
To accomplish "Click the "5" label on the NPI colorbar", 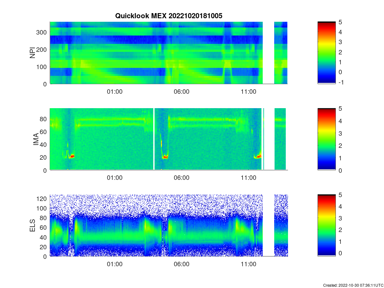I will coord(340,22).
